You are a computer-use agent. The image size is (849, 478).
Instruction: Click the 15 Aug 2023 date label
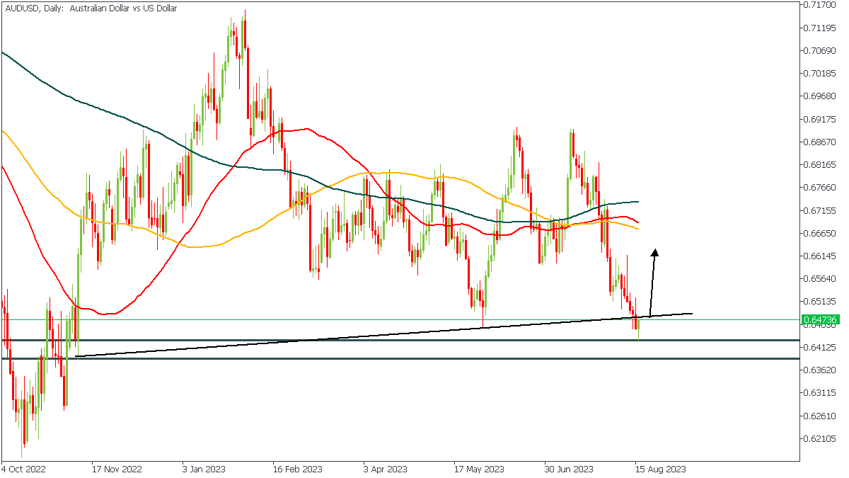point(660,469)
